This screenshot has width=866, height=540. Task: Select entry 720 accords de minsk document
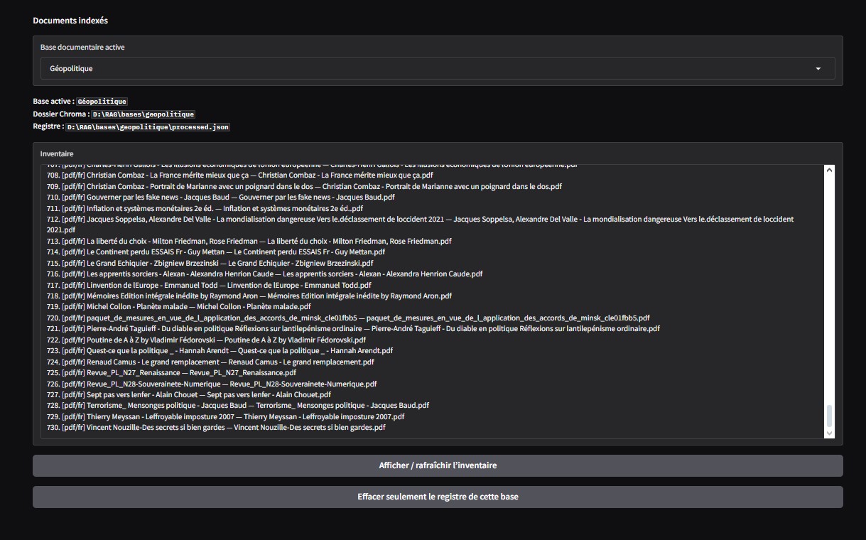[x=348, y=318]
